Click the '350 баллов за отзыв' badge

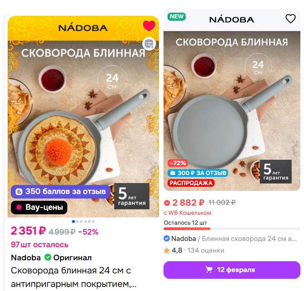[x=61, y=191]
